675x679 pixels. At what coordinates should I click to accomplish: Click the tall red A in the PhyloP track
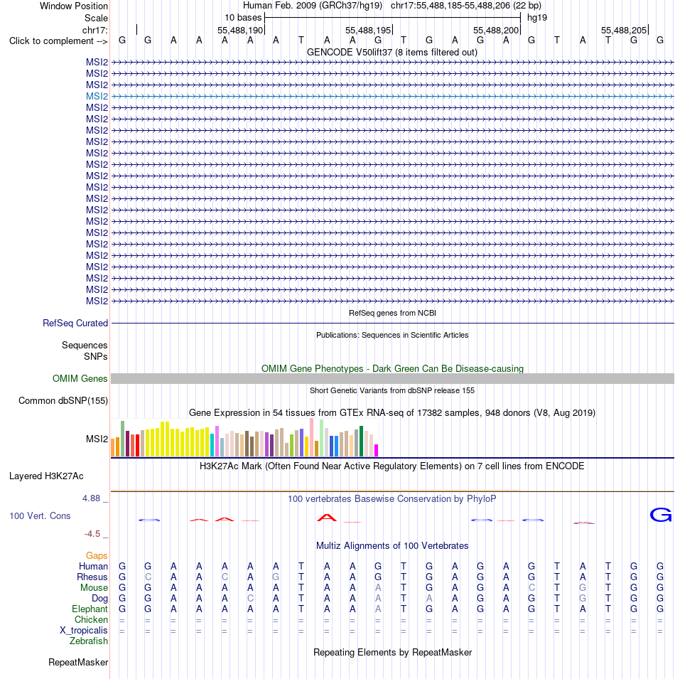pos(327,518)
